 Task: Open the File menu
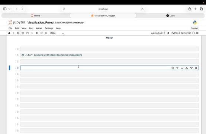10,28
